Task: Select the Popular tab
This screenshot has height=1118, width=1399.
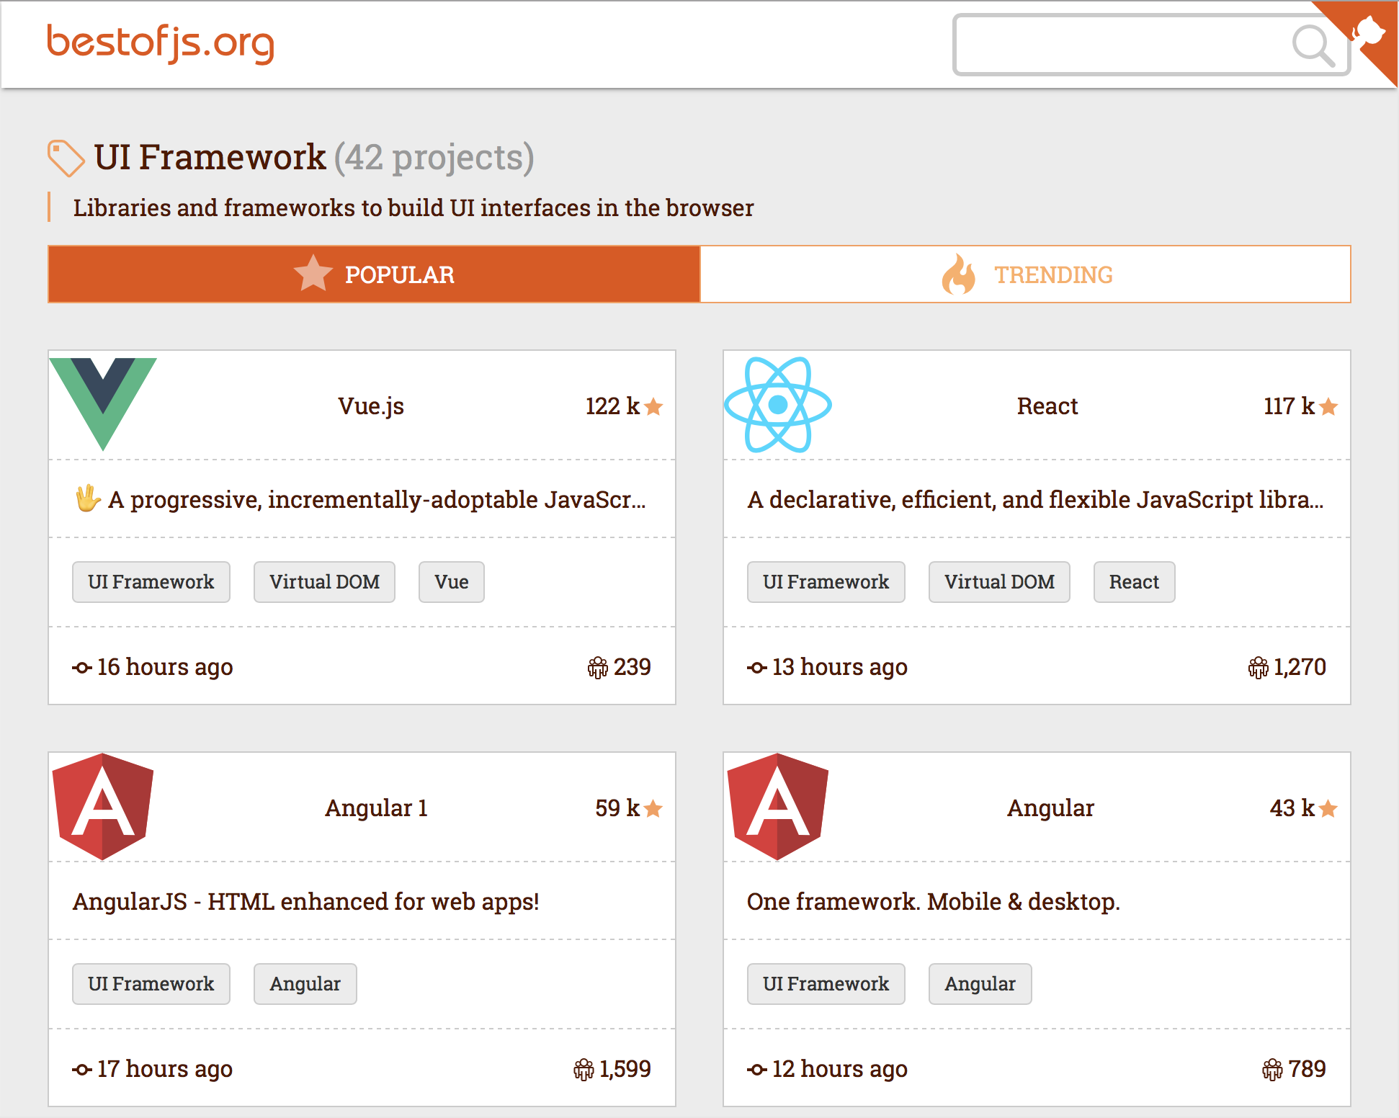Action: (374, 274)
